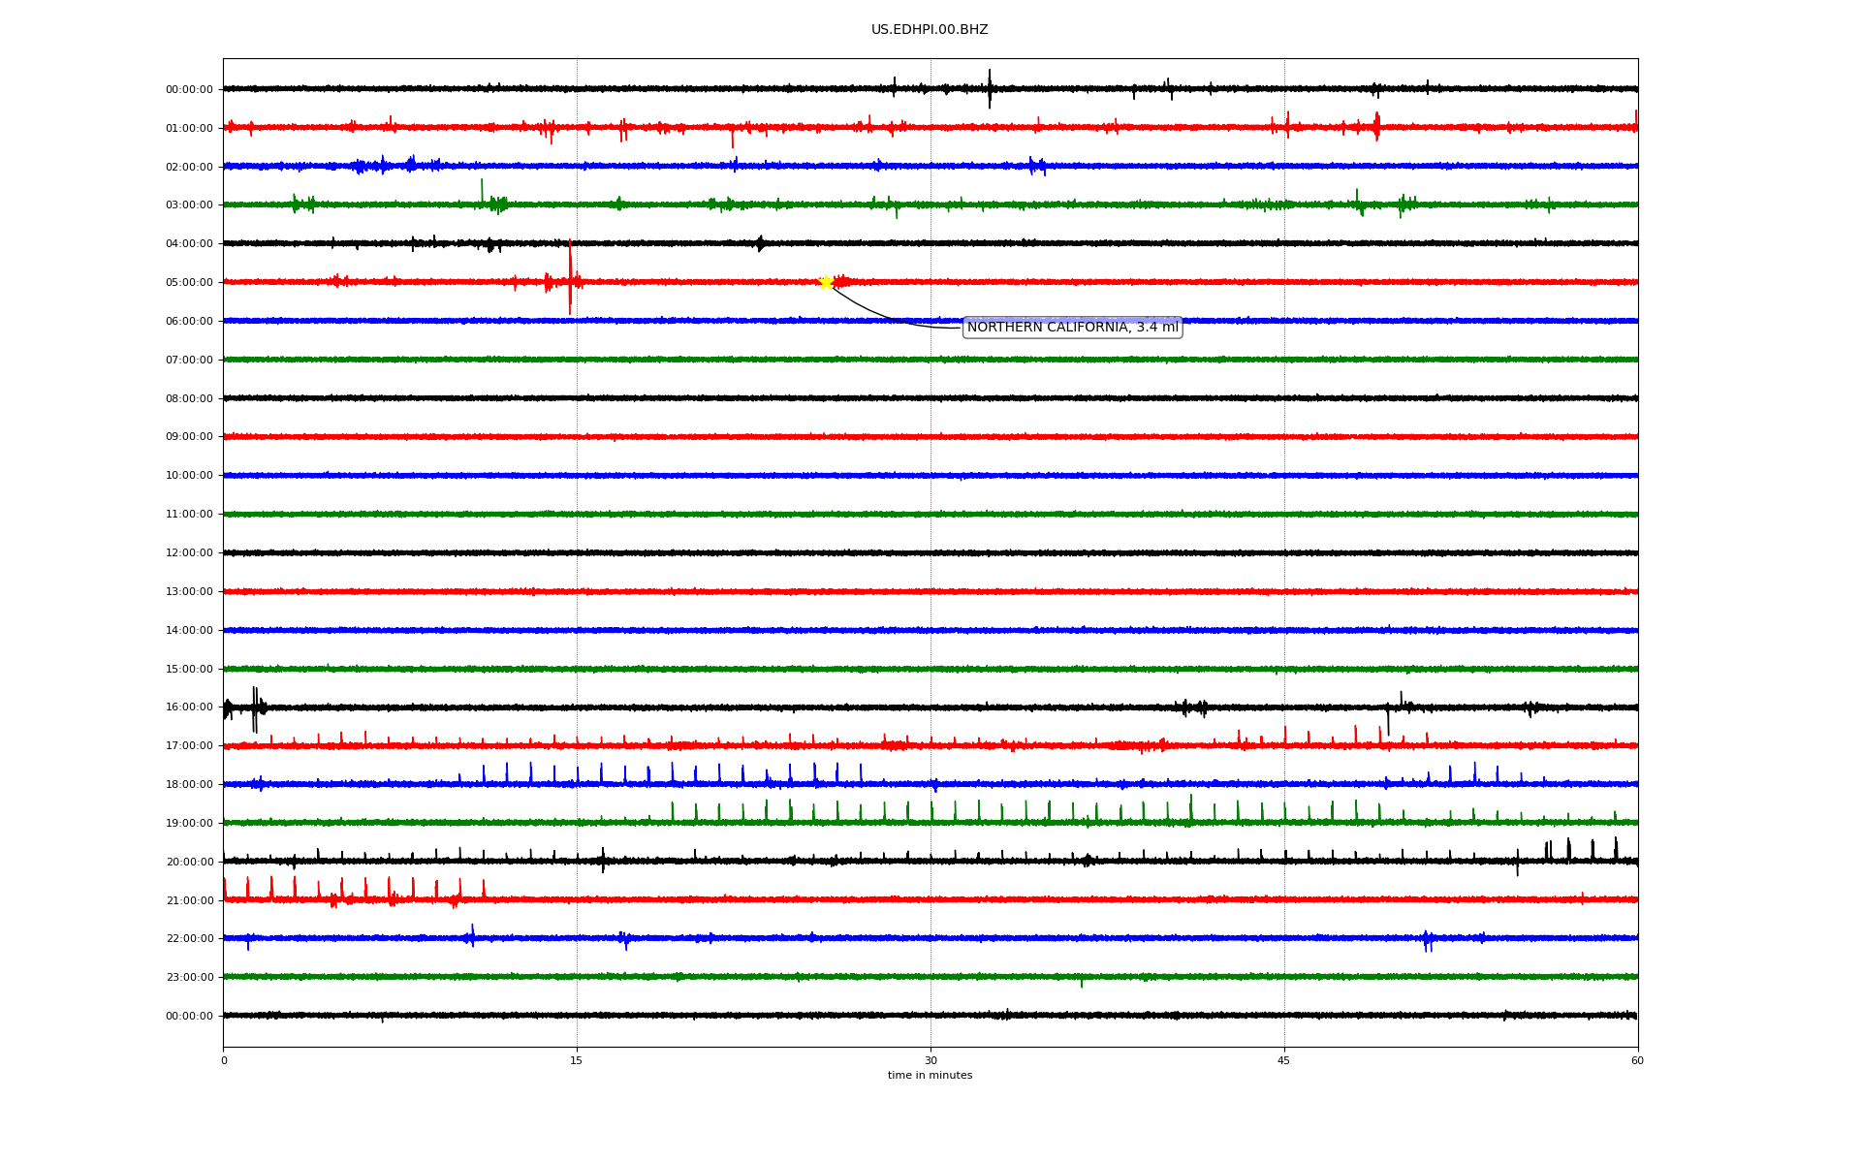Click the 18:00:00 time row label
The image size is (1861, 1163).
pyautogui.click(x=189, y=785)
